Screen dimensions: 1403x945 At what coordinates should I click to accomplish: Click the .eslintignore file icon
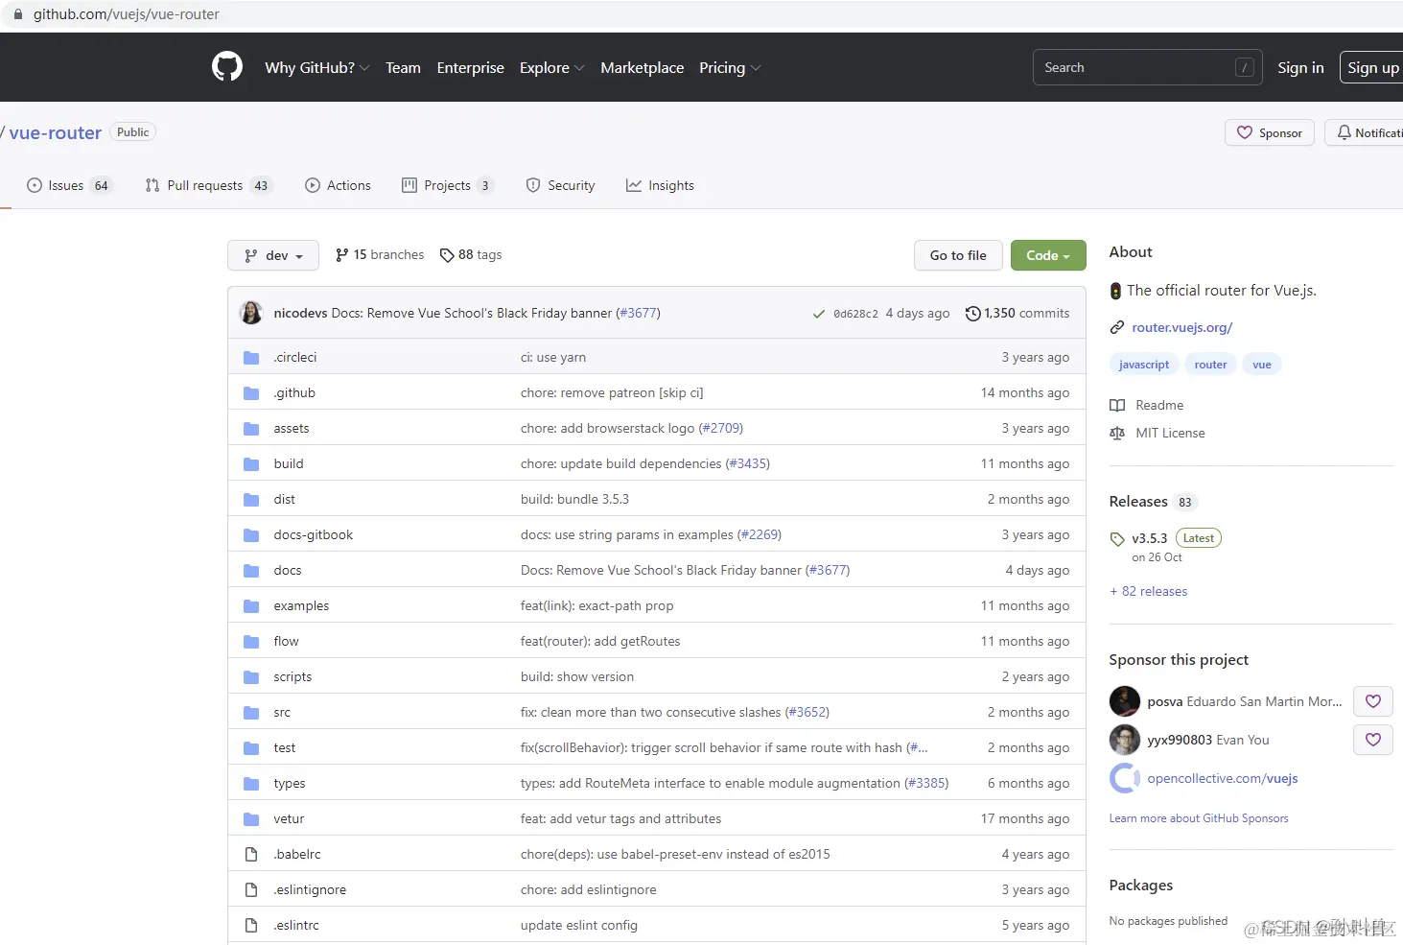click(x=251, y=889)
